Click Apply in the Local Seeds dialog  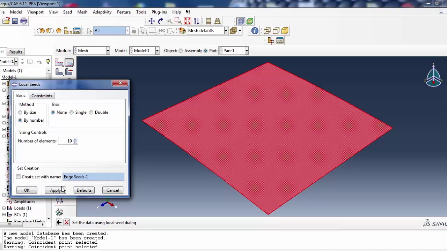(56, 190)
